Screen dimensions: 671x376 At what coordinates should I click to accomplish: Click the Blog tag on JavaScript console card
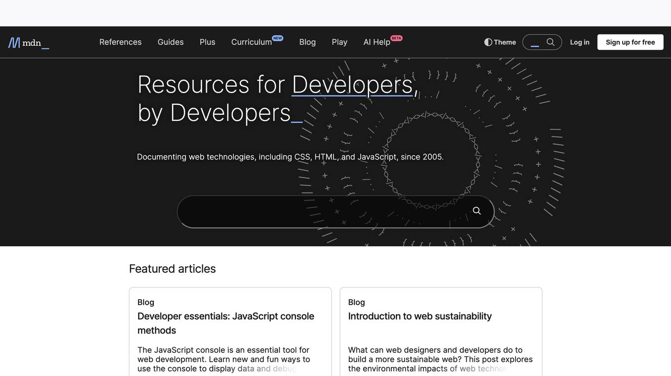(146, 302)
